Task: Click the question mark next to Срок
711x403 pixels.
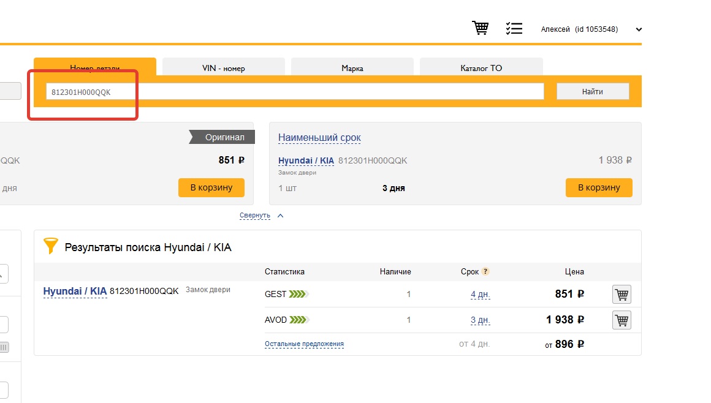Action: (485, 272)
